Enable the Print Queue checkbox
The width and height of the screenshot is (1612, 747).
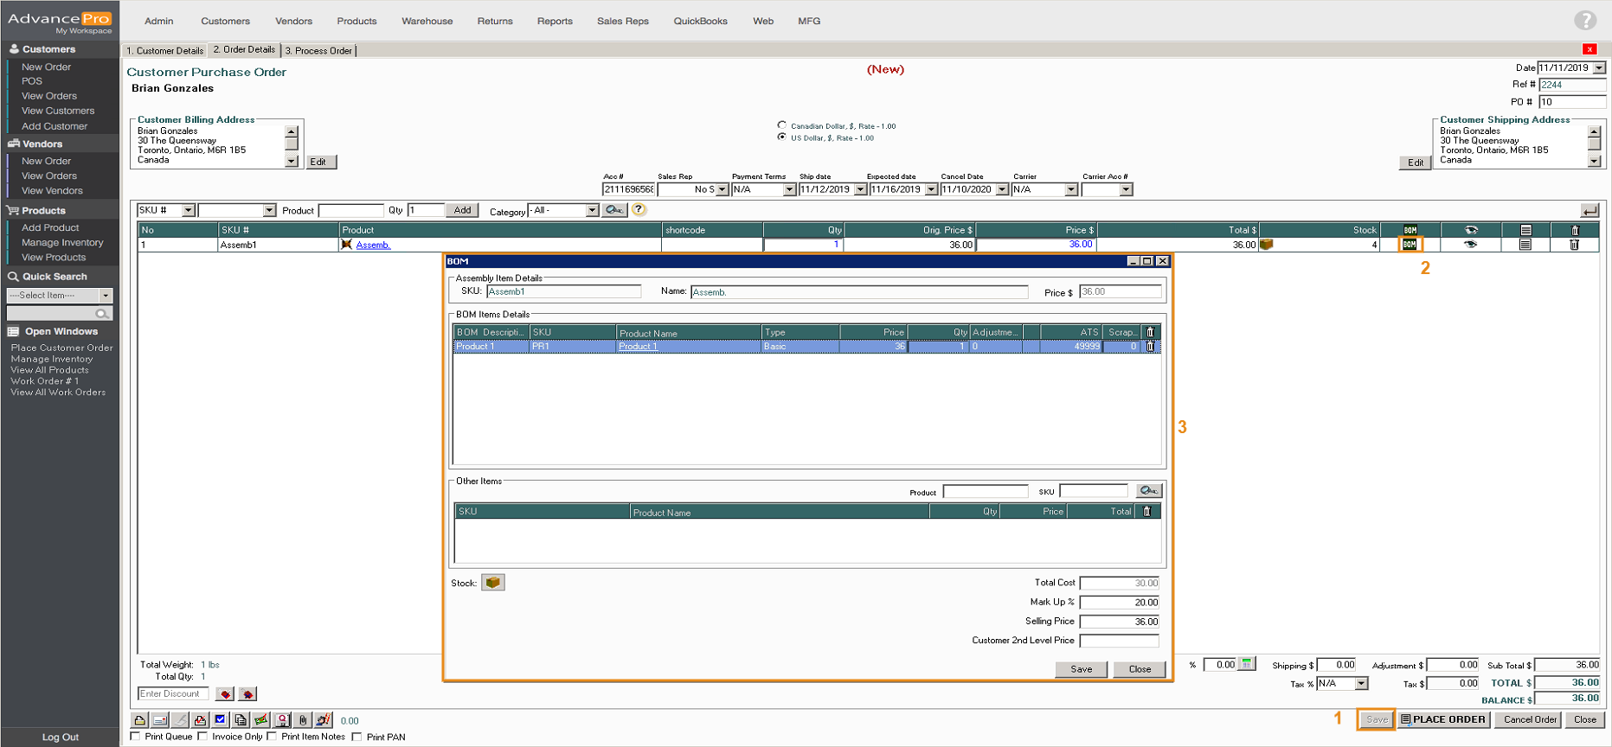click(135, 737)
